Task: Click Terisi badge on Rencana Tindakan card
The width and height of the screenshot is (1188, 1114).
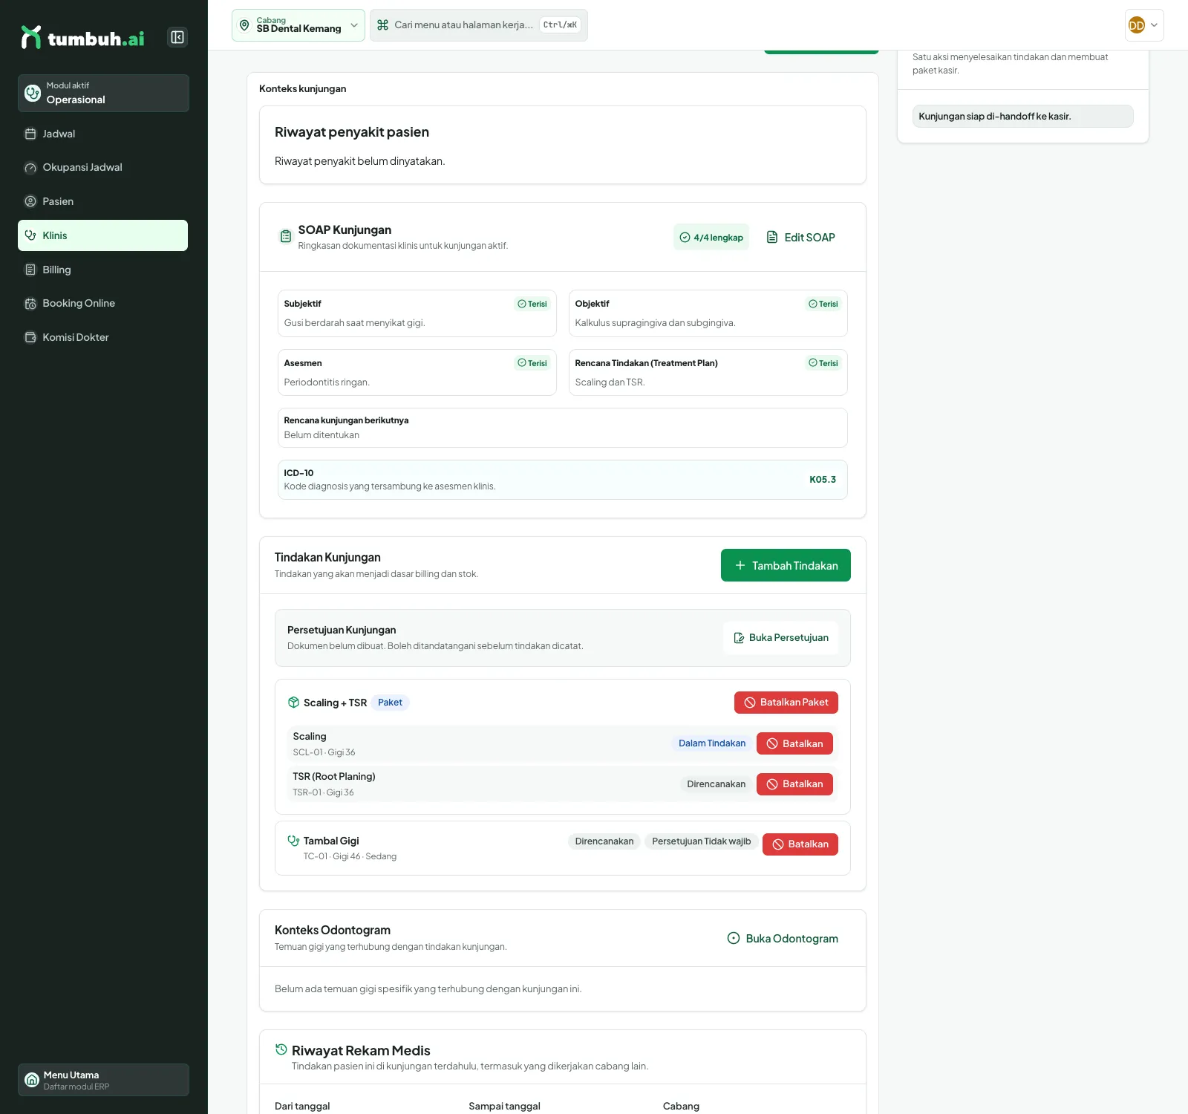Action: 823,363
